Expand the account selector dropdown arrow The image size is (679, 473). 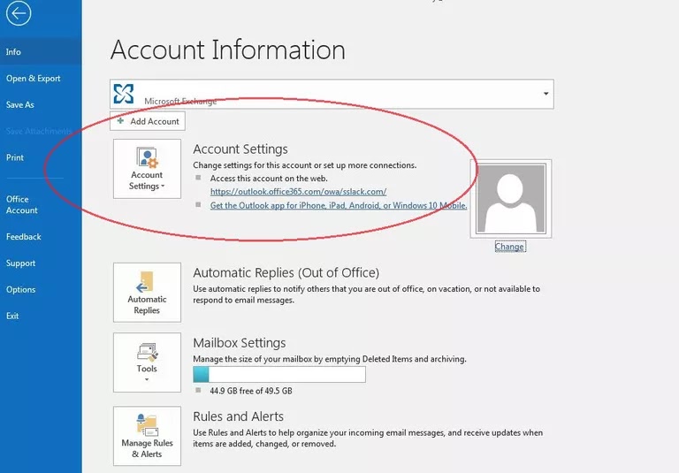(545, 94)
